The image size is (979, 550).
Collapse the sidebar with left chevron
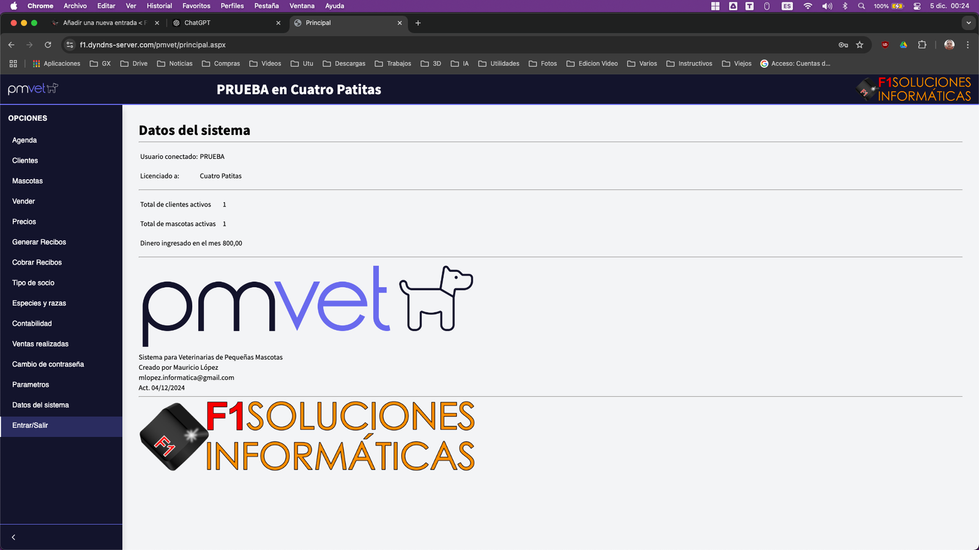[13, 537]
